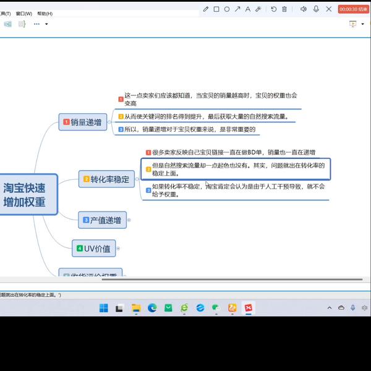Toggle the recorder's microphone input

[316, 9]
